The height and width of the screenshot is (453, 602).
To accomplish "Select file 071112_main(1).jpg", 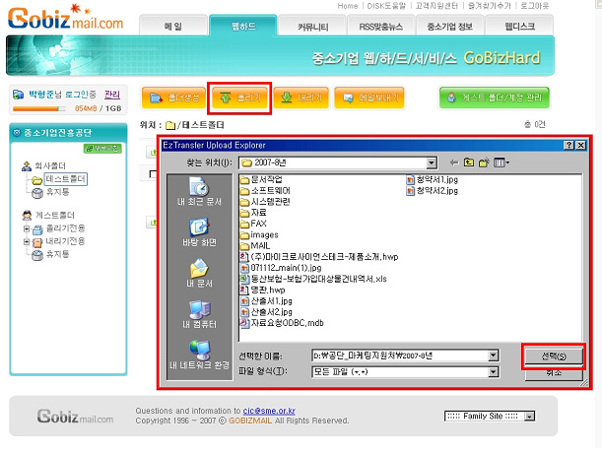I will click(281, 268).
